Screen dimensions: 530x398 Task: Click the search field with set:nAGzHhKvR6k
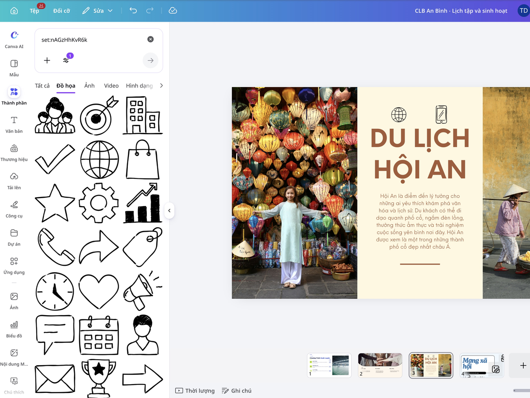(92, 40)
